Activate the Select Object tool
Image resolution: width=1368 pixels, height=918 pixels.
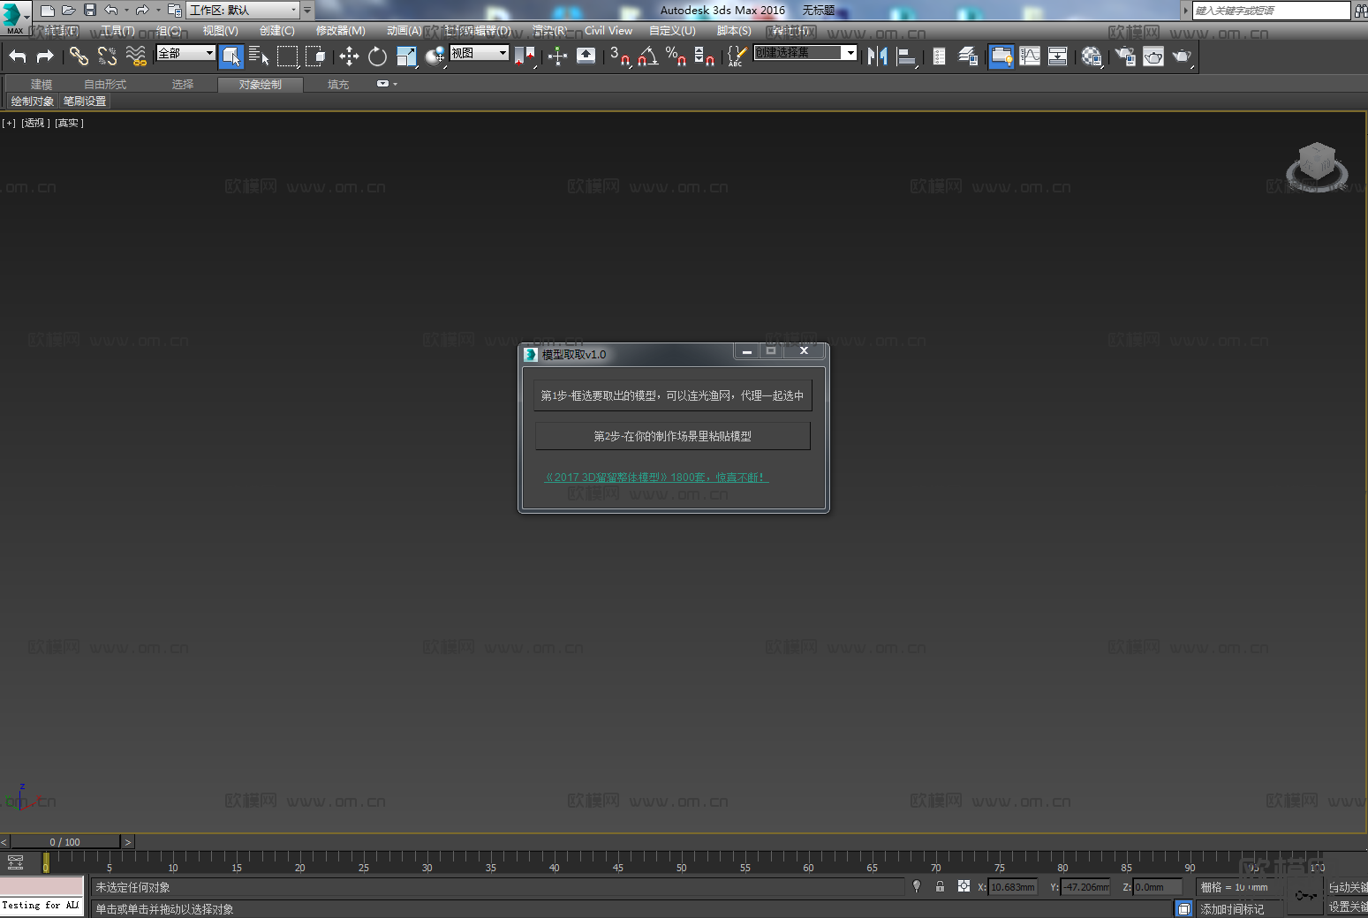click(x=231, y=56)
